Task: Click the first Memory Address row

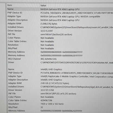Action: [60, 52]
